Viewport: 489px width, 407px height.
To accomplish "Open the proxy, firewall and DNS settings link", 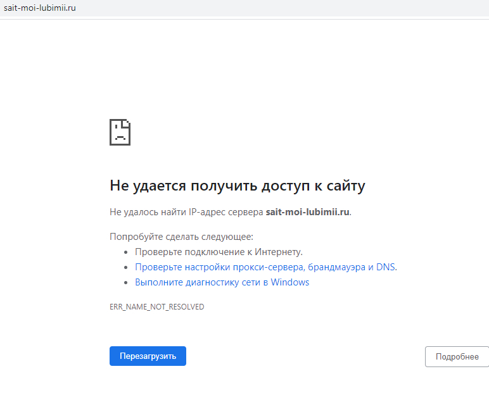I will 265,267.
